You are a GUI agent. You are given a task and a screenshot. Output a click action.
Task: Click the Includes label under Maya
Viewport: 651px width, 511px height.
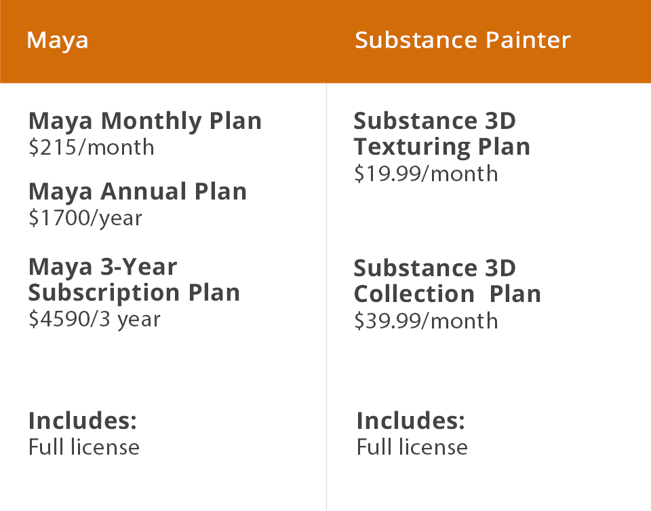(83, 421)
